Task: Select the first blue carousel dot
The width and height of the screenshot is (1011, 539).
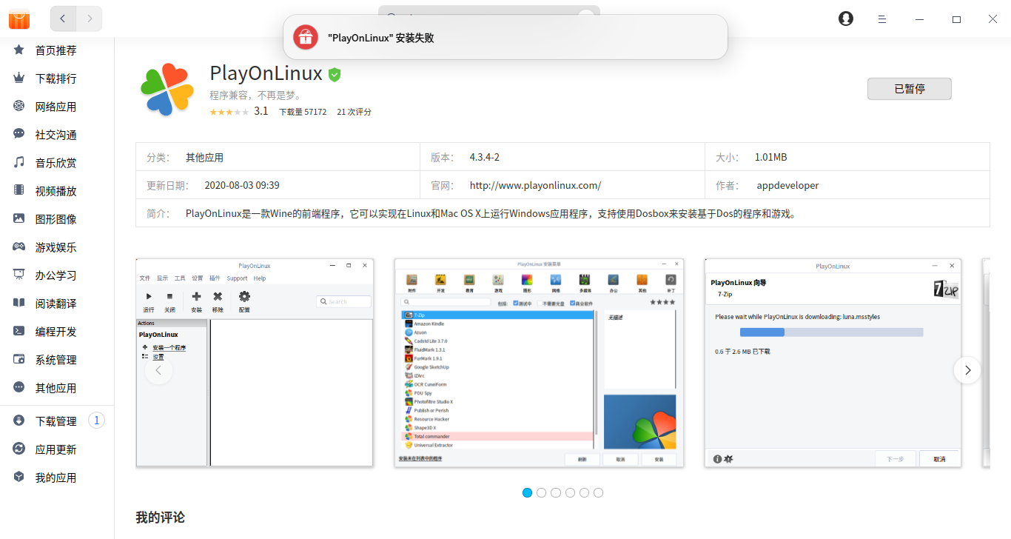Action: click(527, 492)
